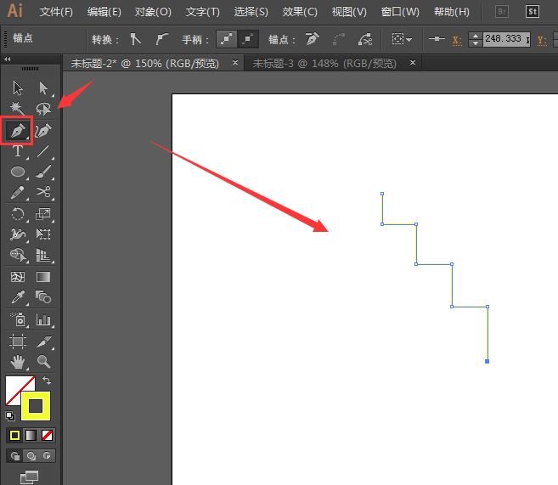The image size is (558, 485).
Task: Open the 对象(O) menu
Action: tap(153, 12)
